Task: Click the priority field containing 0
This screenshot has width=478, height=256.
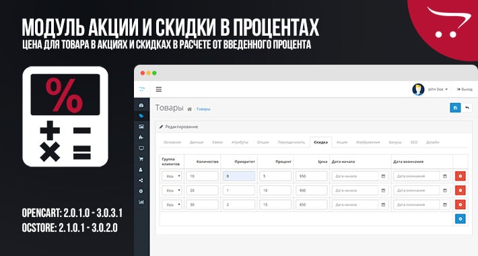Action: [239, 176]
